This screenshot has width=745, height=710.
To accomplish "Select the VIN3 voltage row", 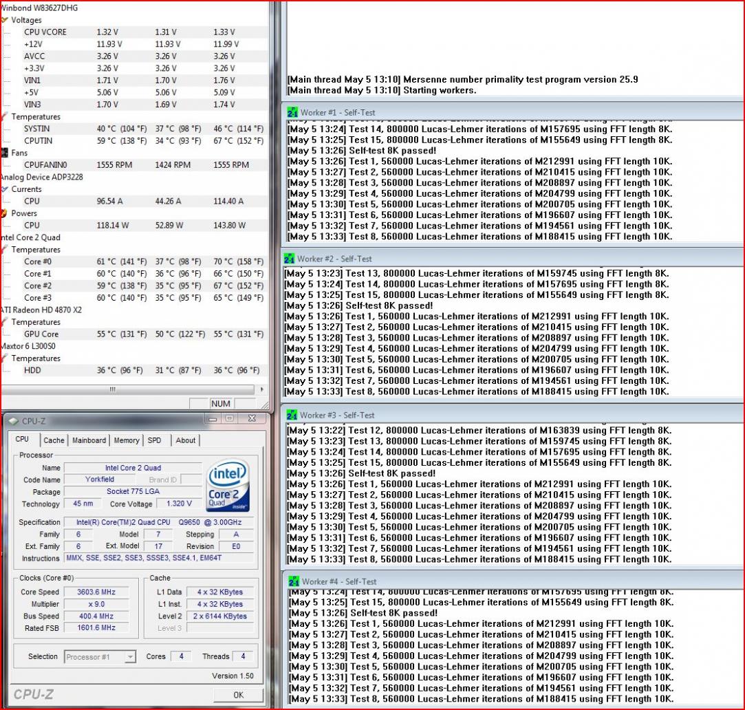I will tap(145, 104).
